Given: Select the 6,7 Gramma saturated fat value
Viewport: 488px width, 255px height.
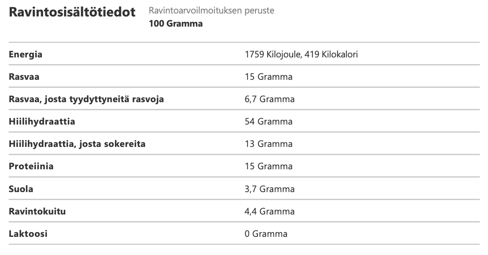Looking at the screenshot, I should tap(269, 99).
